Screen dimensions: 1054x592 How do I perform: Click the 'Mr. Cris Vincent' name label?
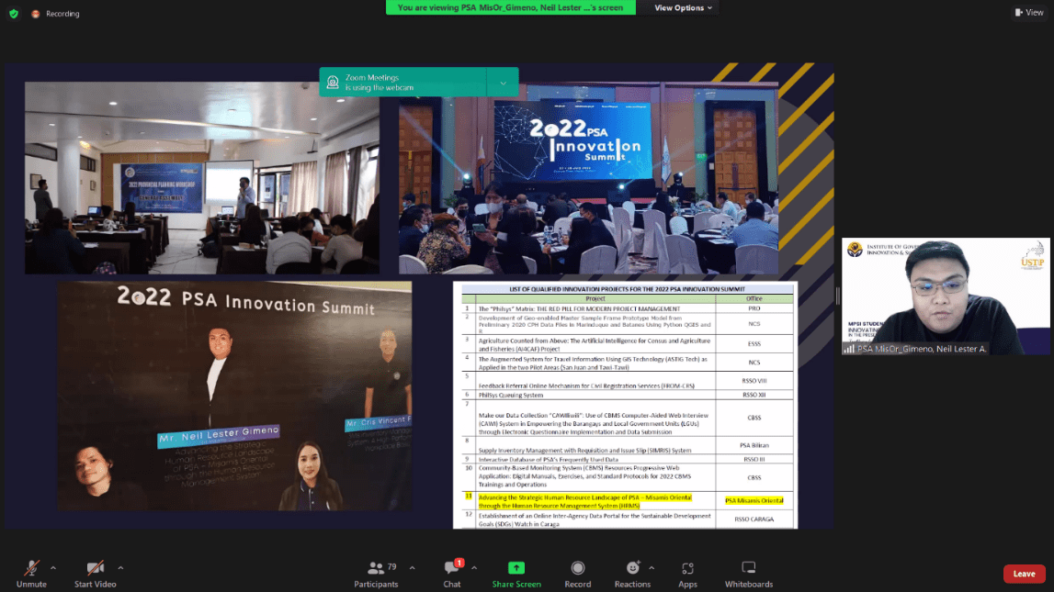click(x=379, y=421)
